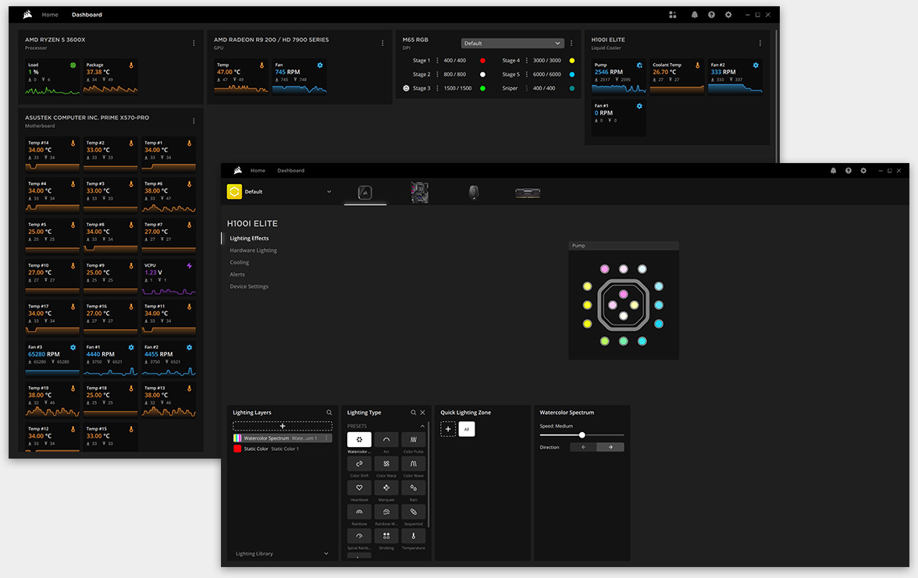Open help in the front window

(x=849, y=171)
